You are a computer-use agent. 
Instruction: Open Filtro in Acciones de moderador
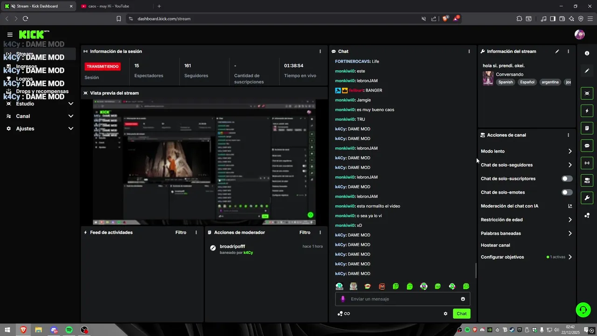305,232
